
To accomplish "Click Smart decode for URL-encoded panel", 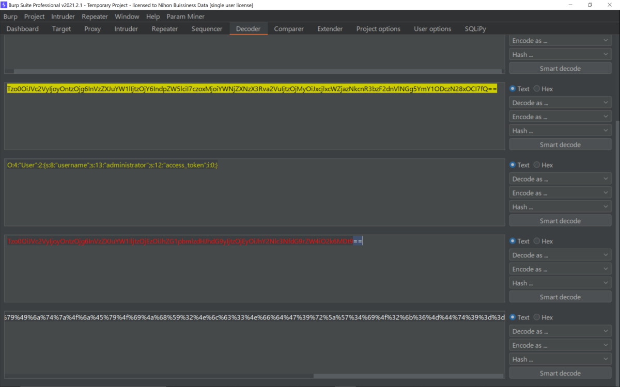I will (x=561, y=373).
